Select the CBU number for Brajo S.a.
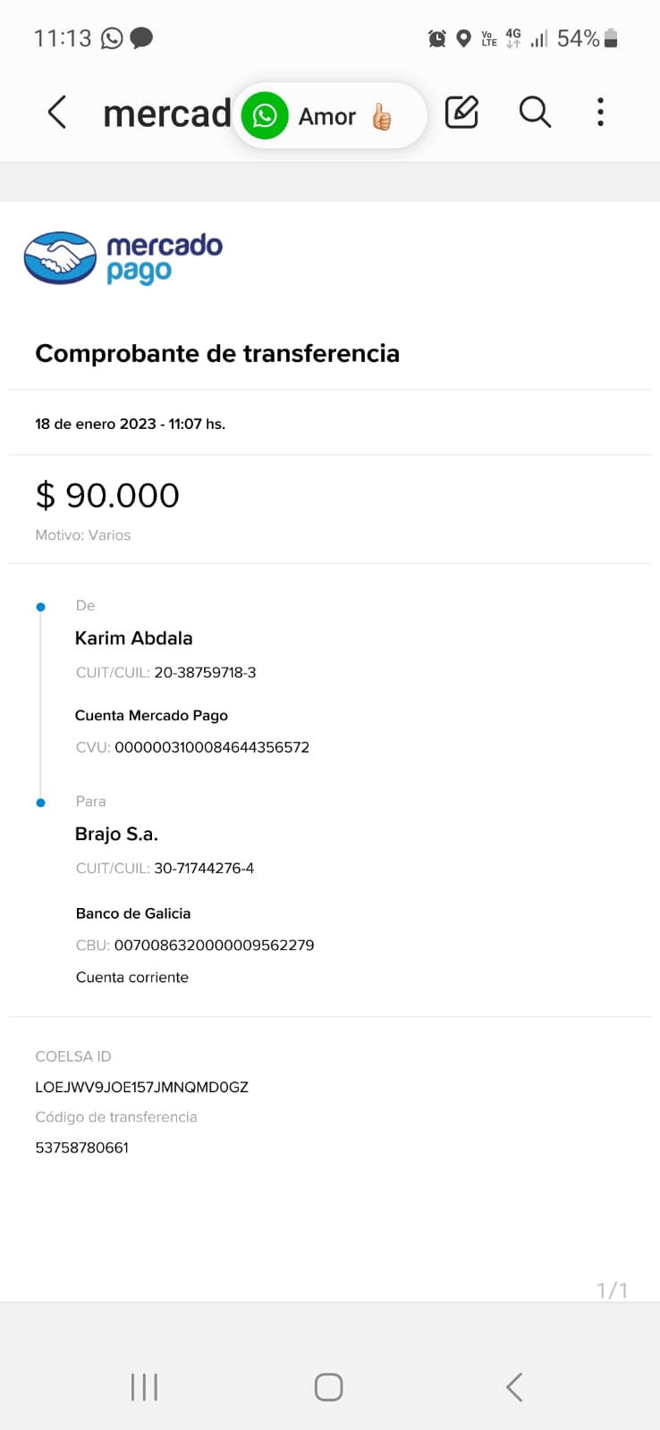The width and height of the screenshot is (660, 1430). click(214, 945)
